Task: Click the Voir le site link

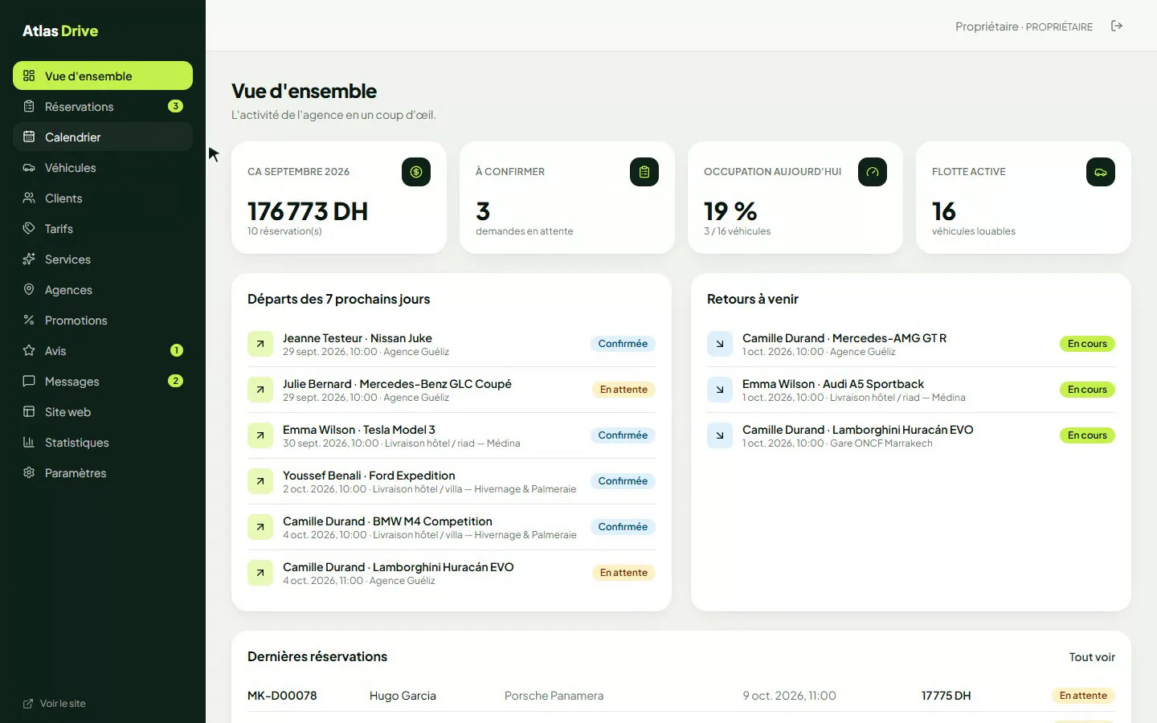Action: click(55, 704)
